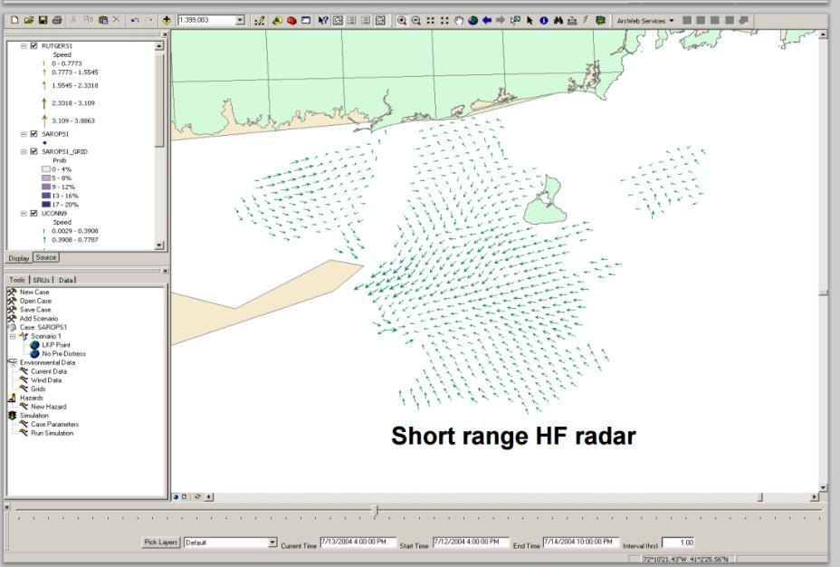840x567 pixels.
Task: Collapse the UCONN9 layer legend
Action: (x=24, y=213)
